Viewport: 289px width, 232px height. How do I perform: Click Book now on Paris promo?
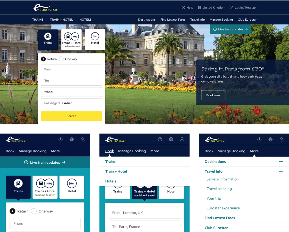click(213, 95)
